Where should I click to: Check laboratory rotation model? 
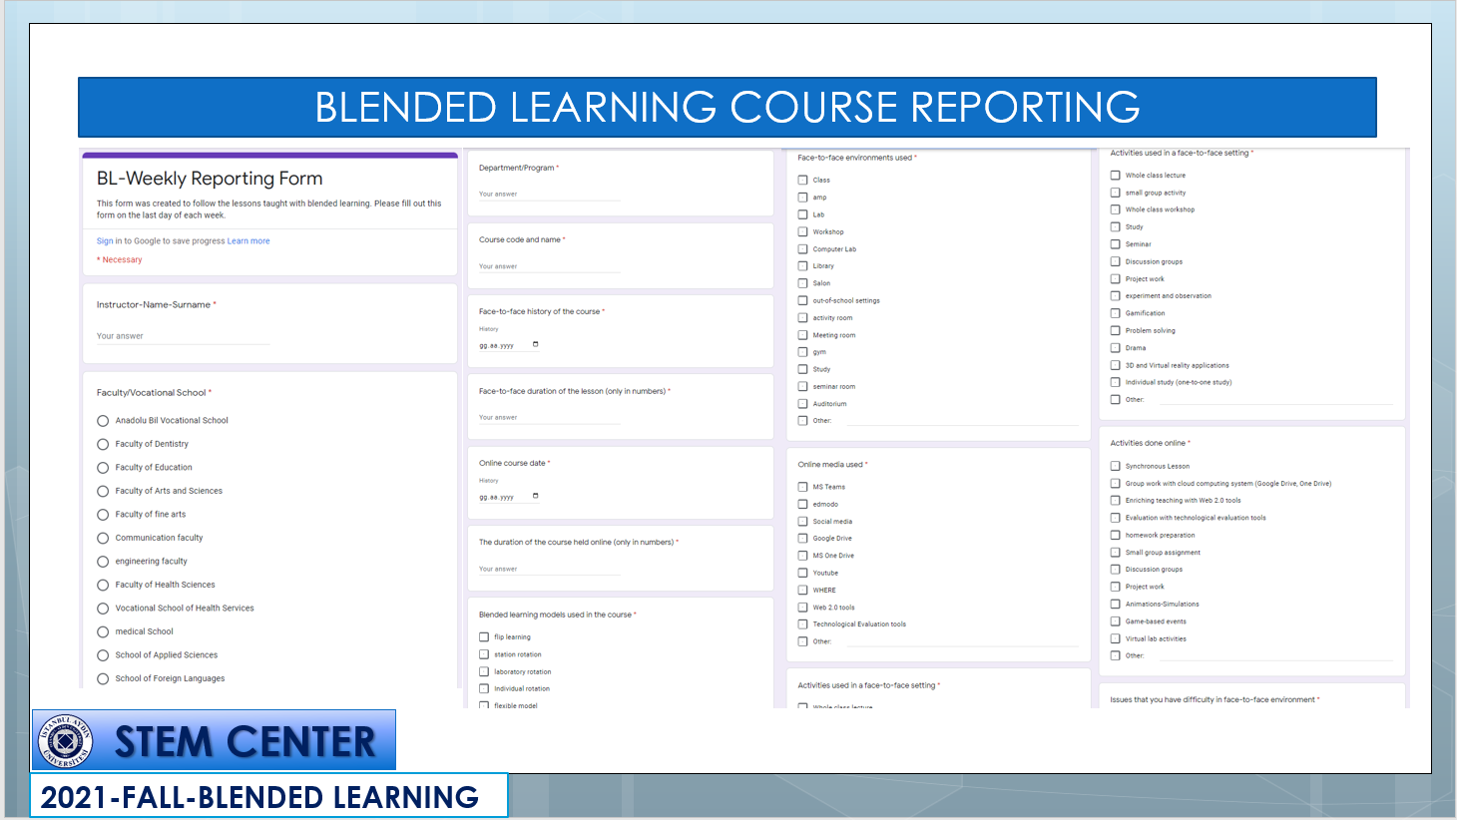[x=484, y=671]
